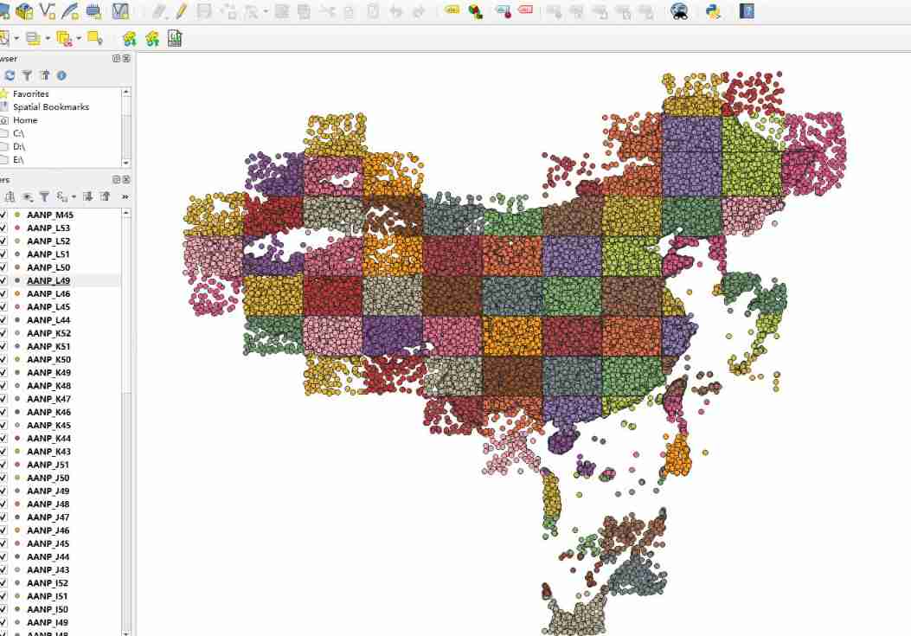
Task: Click the New Temporary Scratch Layer icon
Action: (x=93, y=11)
